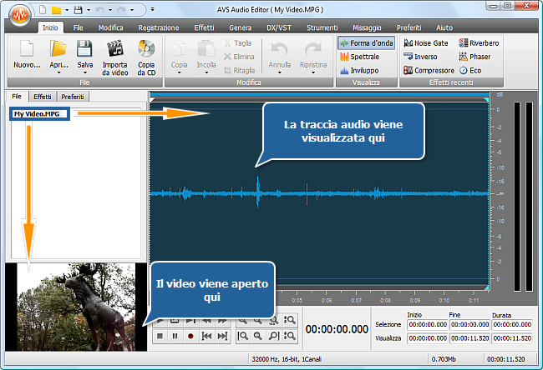Apply the Inverso effect
Image resolution: width=543 pixels, height=370 pixels.
tap(420, 57)
